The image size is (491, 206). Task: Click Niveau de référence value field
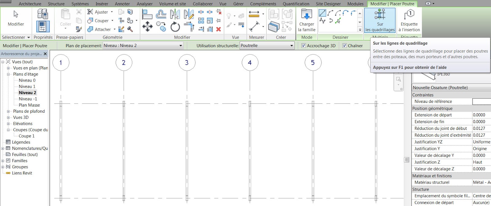481,101
